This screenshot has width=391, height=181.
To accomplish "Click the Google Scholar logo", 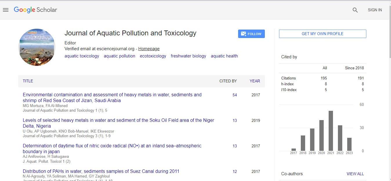I will (35, 10).
